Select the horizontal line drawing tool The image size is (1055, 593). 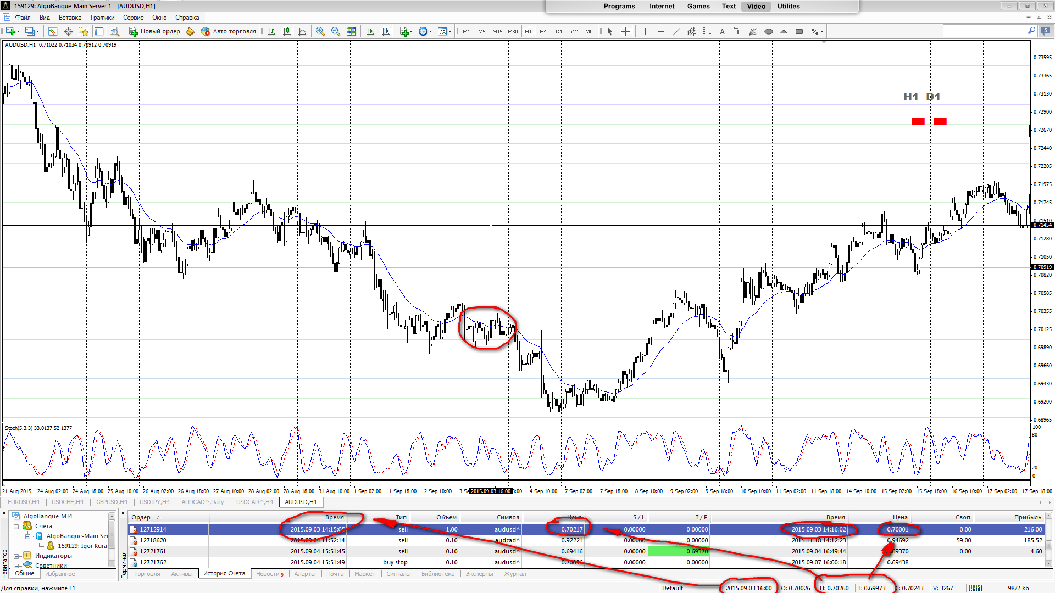pos(661,31)
